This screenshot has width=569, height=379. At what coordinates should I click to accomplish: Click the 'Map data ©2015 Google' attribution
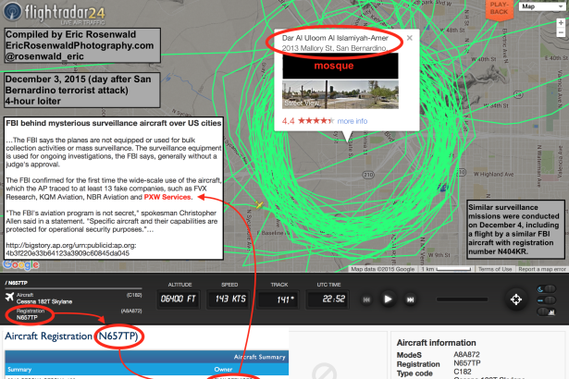[x=382, y=269]
